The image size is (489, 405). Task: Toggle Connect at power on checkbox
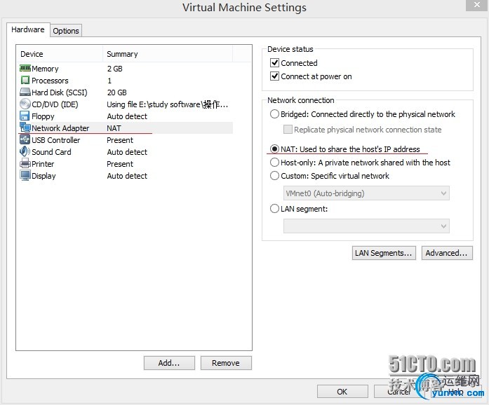[274, 76]
